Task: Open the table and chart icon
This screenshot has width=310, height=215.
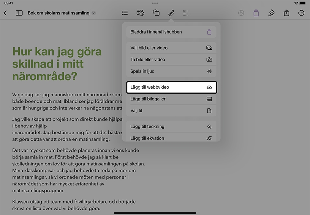Action: 140,13
